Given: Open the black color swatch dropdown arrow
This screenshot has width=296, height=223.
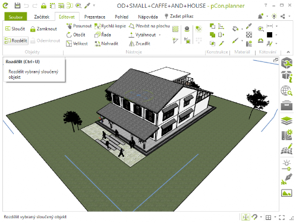Looking at the screenshot, I should click(x=276, y=35).
